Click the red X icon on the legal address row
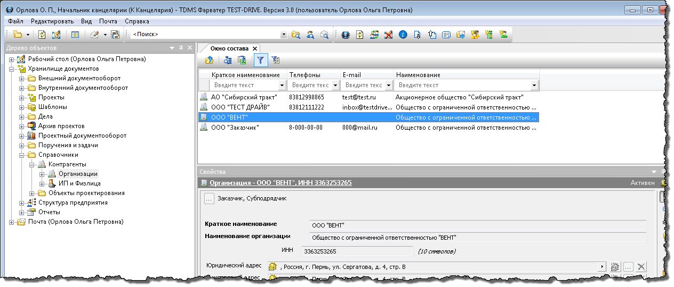Image resolution: width=674 pixels, height=287 pixels. click(x=641, y=267)
